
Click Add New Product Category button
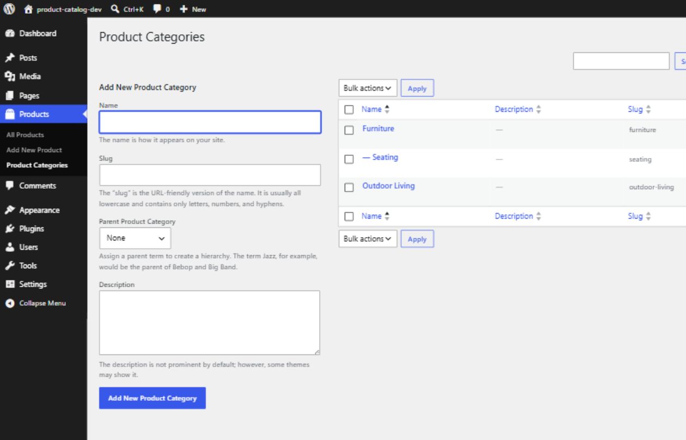coord(152,398)
